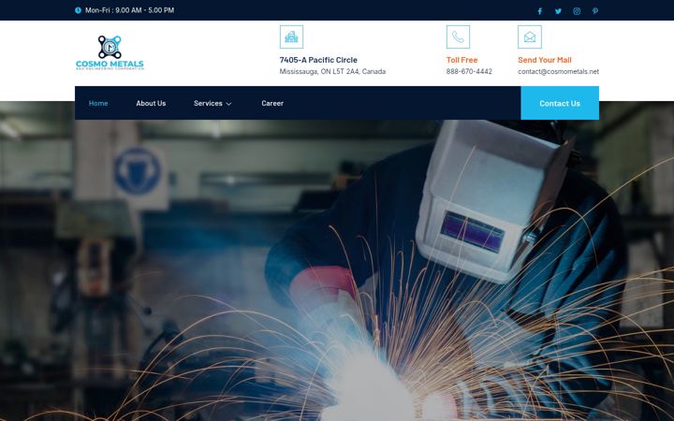This screenshot has width=674, height=421.
Task: Click the 7405-A Pacific Circle heading
Action: [x=318, y=60]
